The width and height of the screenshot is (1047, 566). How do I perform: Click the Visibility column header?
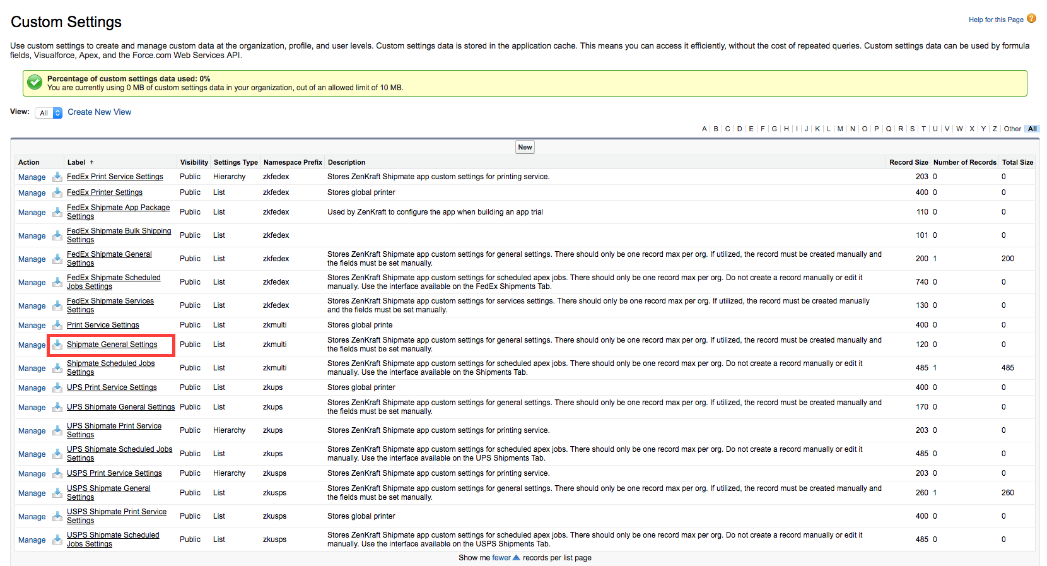click(194, 162)
